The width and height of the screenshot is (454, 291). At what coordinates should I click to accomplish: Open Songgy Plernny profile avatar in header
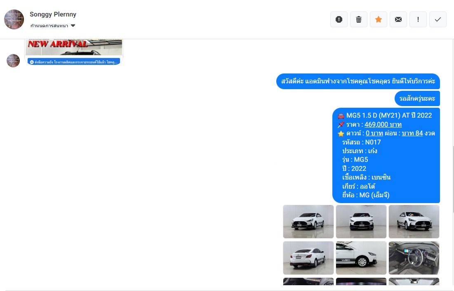14,19
